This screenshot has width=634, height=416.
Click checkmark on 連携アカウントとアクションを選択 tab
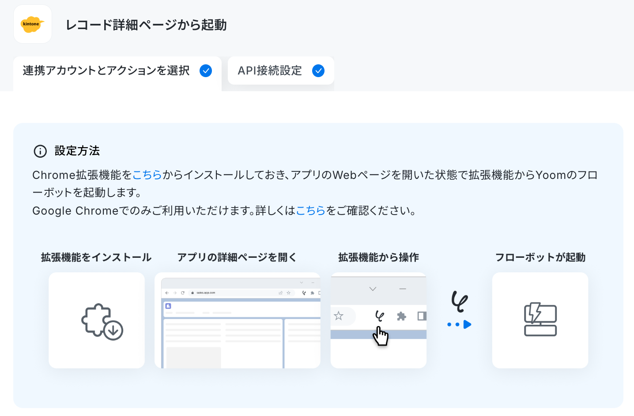[206, 71]
